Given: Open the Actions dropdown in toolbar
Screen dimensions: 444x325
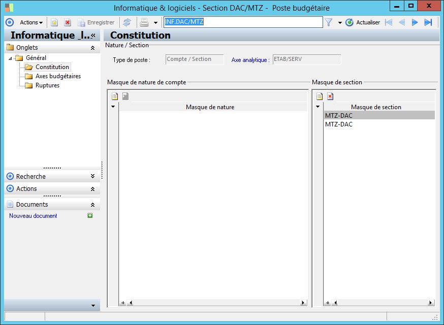Looking at the screenshot, I should click(31, 22).
